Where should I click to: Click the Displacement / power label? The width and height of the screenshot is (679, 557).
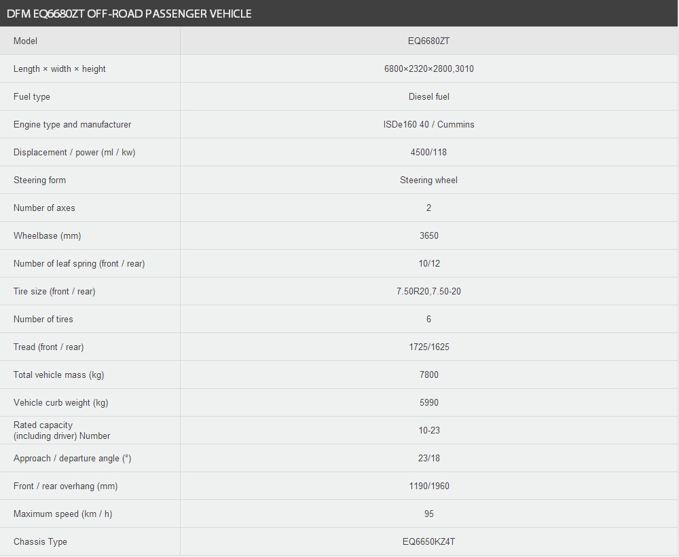[x=75, y=153]
